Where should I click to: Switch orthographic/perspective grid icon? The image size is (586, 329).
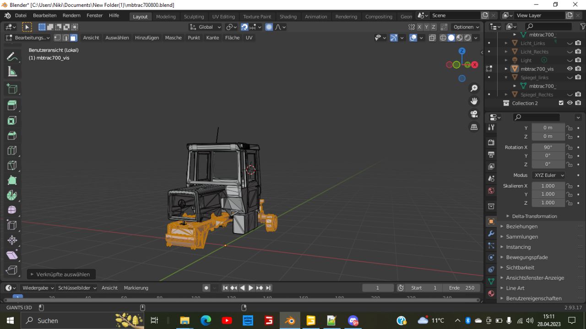474,127
